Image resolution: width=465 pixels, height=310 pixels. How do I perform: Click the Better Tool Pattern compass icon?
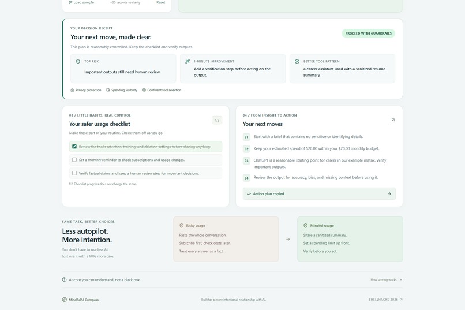(297, 61)
